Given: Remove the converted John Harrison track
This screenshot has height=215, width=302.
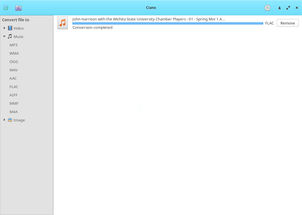Looking at the screenshot, I should point(288,23).
